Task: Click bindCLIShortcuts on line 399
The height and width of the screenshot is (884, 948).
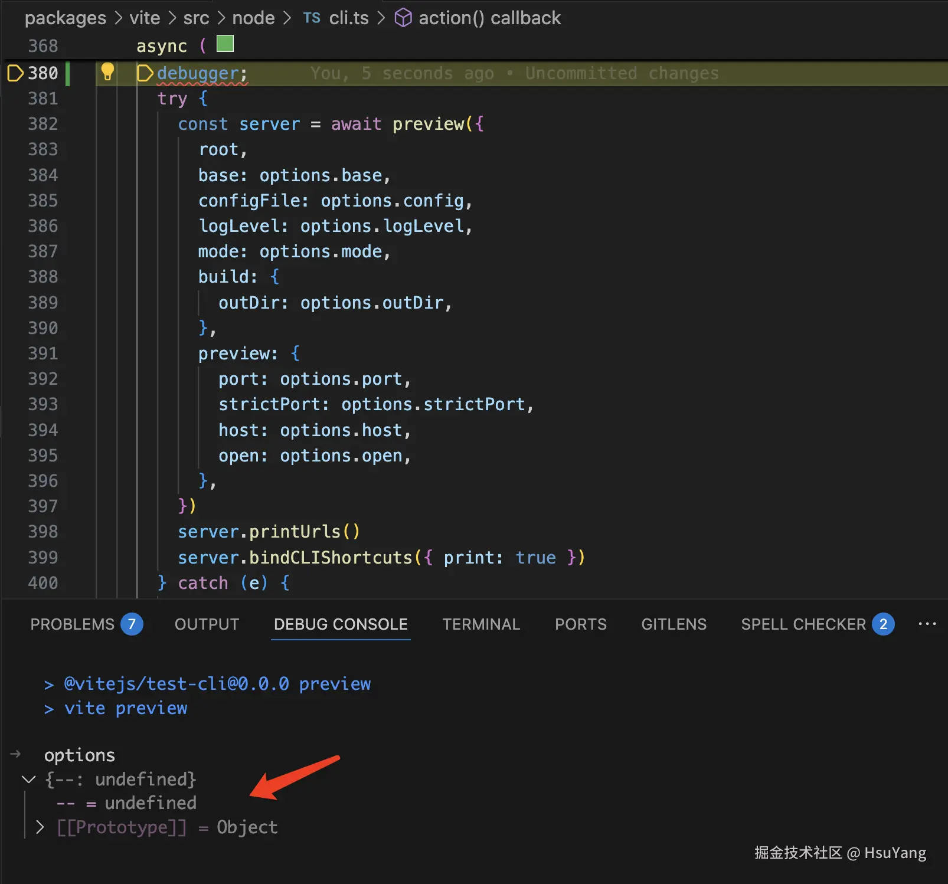Action: [x=331, y=558]
